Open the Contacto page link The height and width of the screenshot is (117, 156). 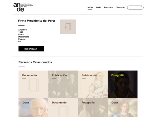[x=120, y=7]
